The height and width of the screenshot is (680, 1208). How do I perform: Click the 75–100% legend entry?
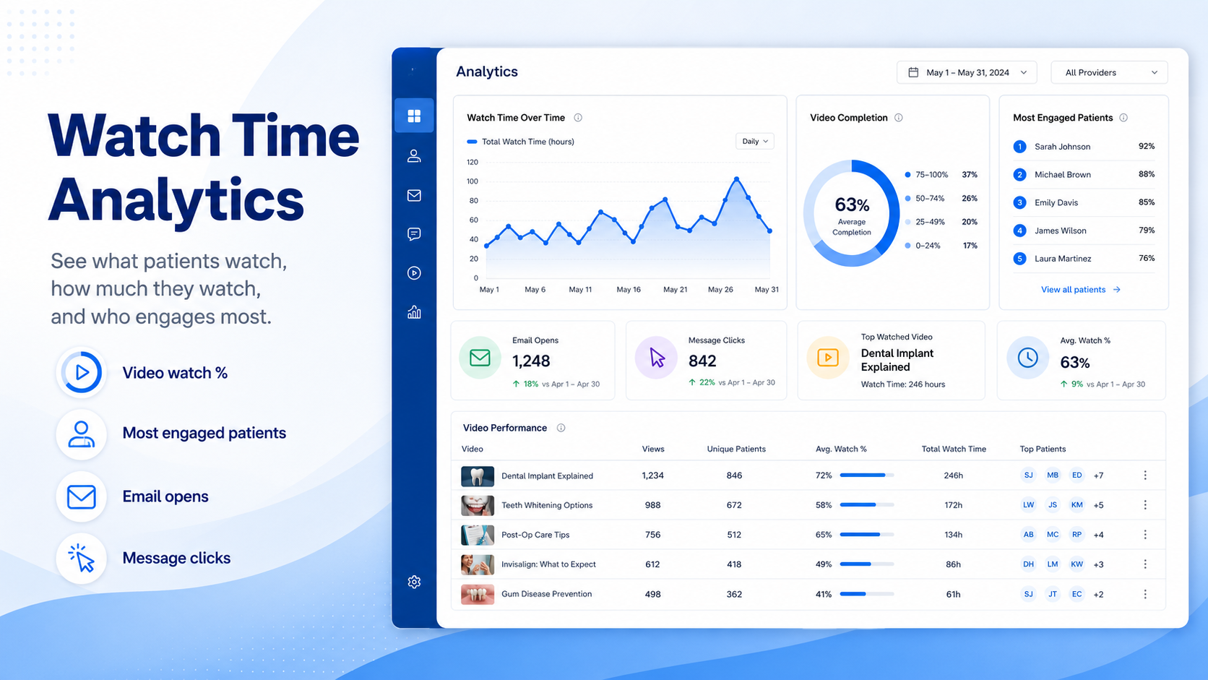point(941,175)
